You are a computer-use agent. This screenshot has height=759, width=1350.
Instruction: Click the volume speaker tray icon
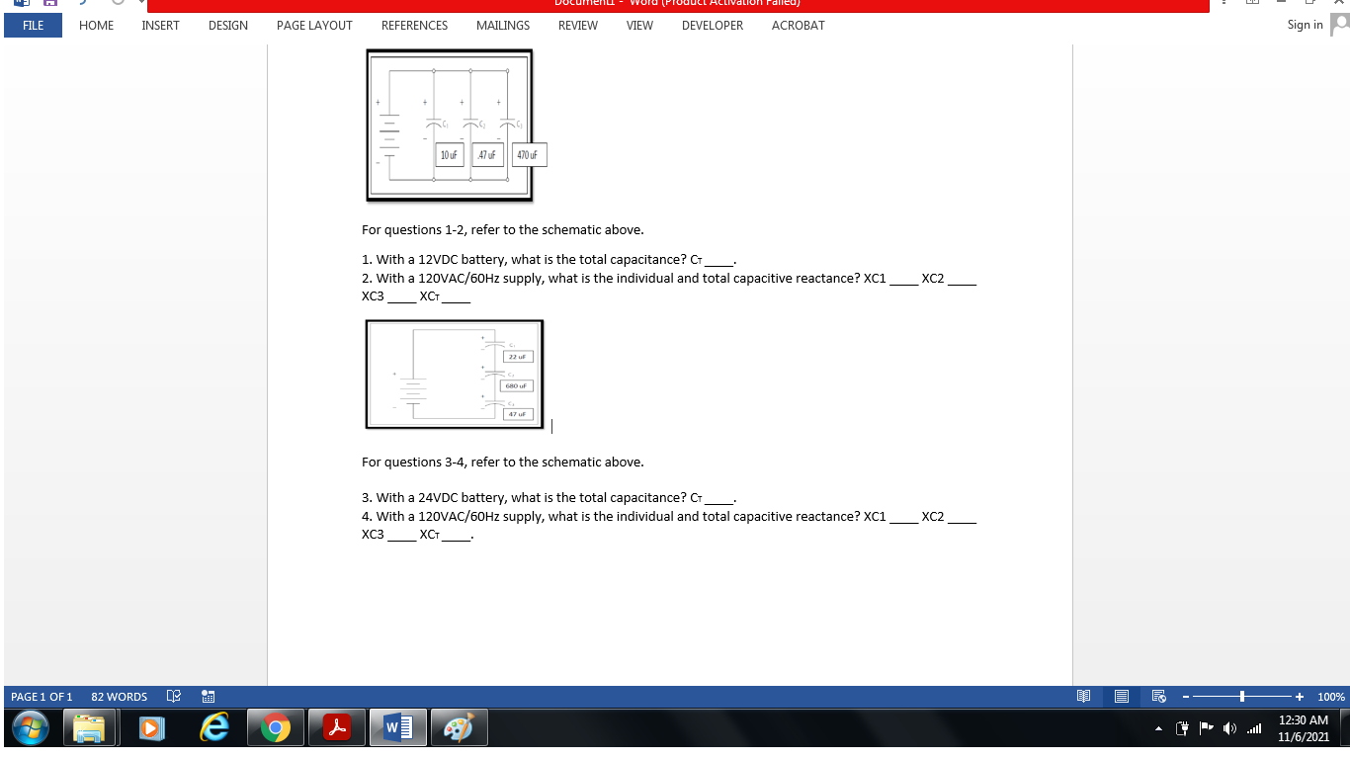pos(1228,730)
